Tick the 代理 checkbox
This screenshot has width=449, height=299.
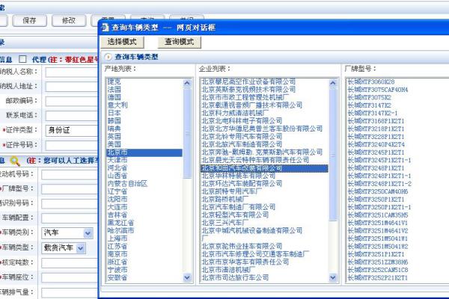(22, 59)
